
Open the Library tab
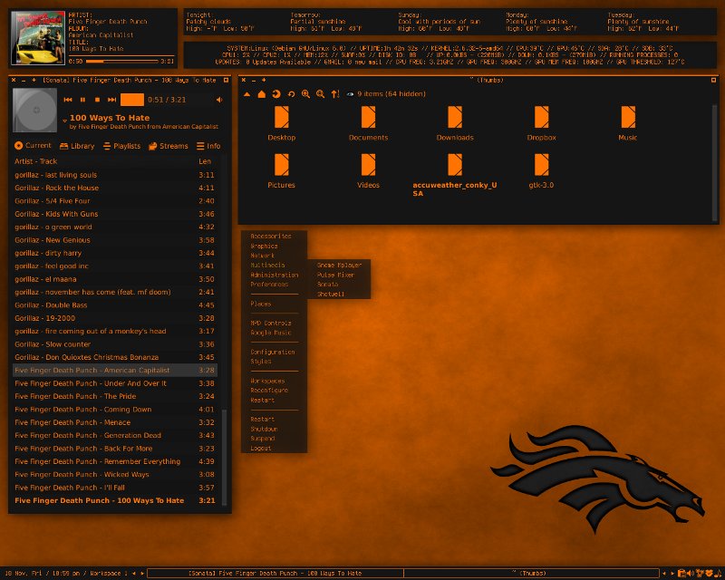tap(77, 146)
